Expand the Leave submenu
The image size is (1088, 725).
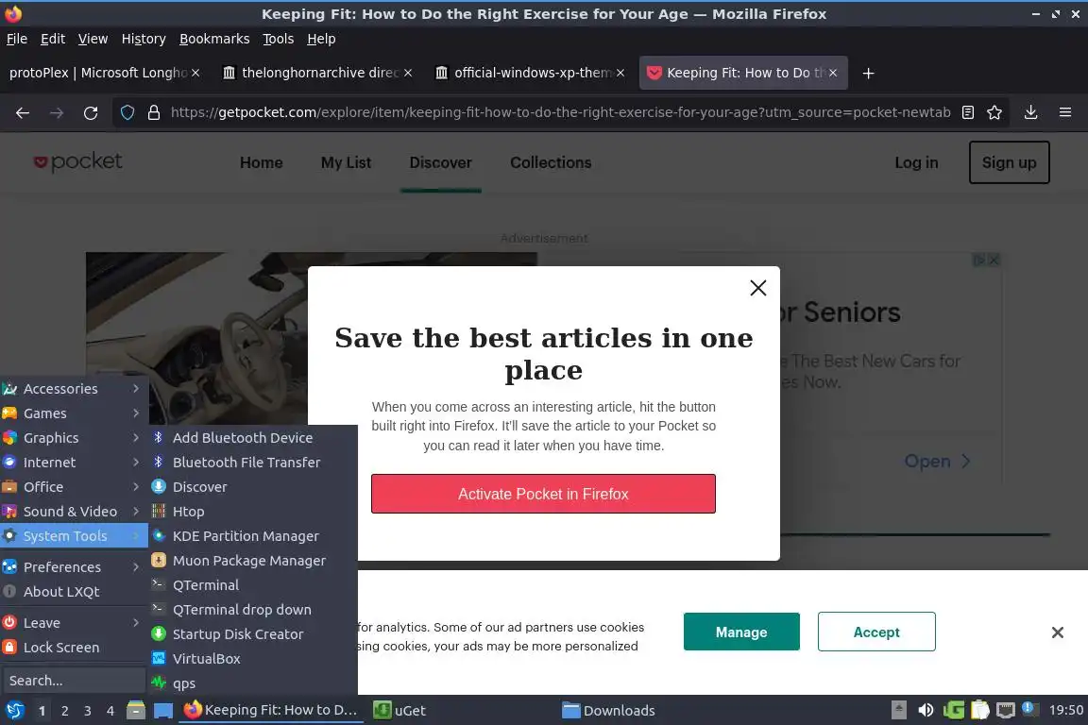[x=74, y=623]
